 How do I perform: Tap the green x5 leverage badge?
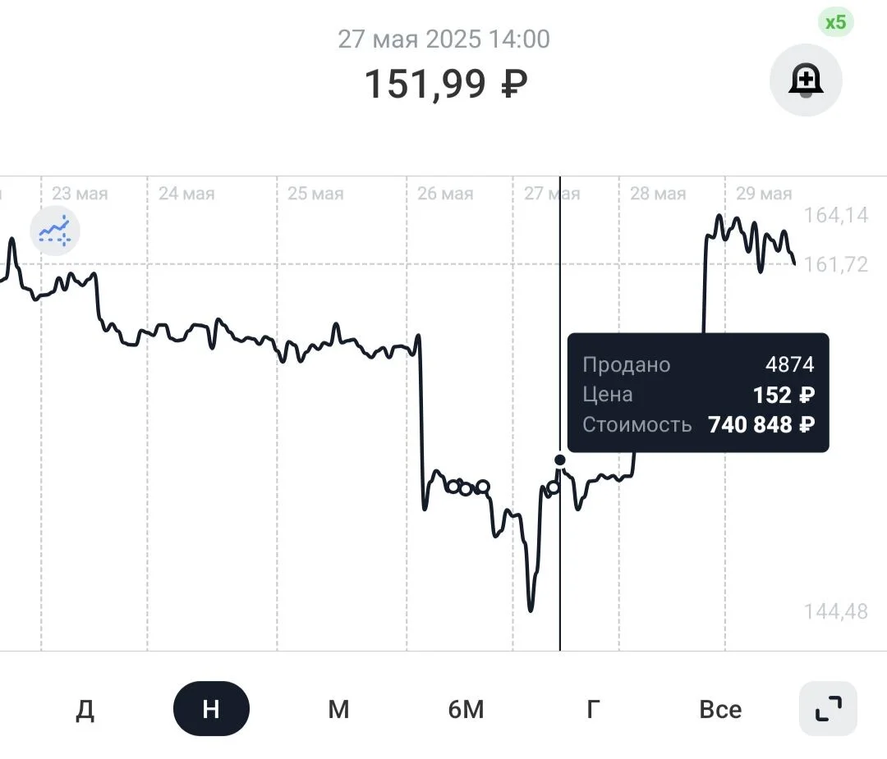(x=835, y=23)
